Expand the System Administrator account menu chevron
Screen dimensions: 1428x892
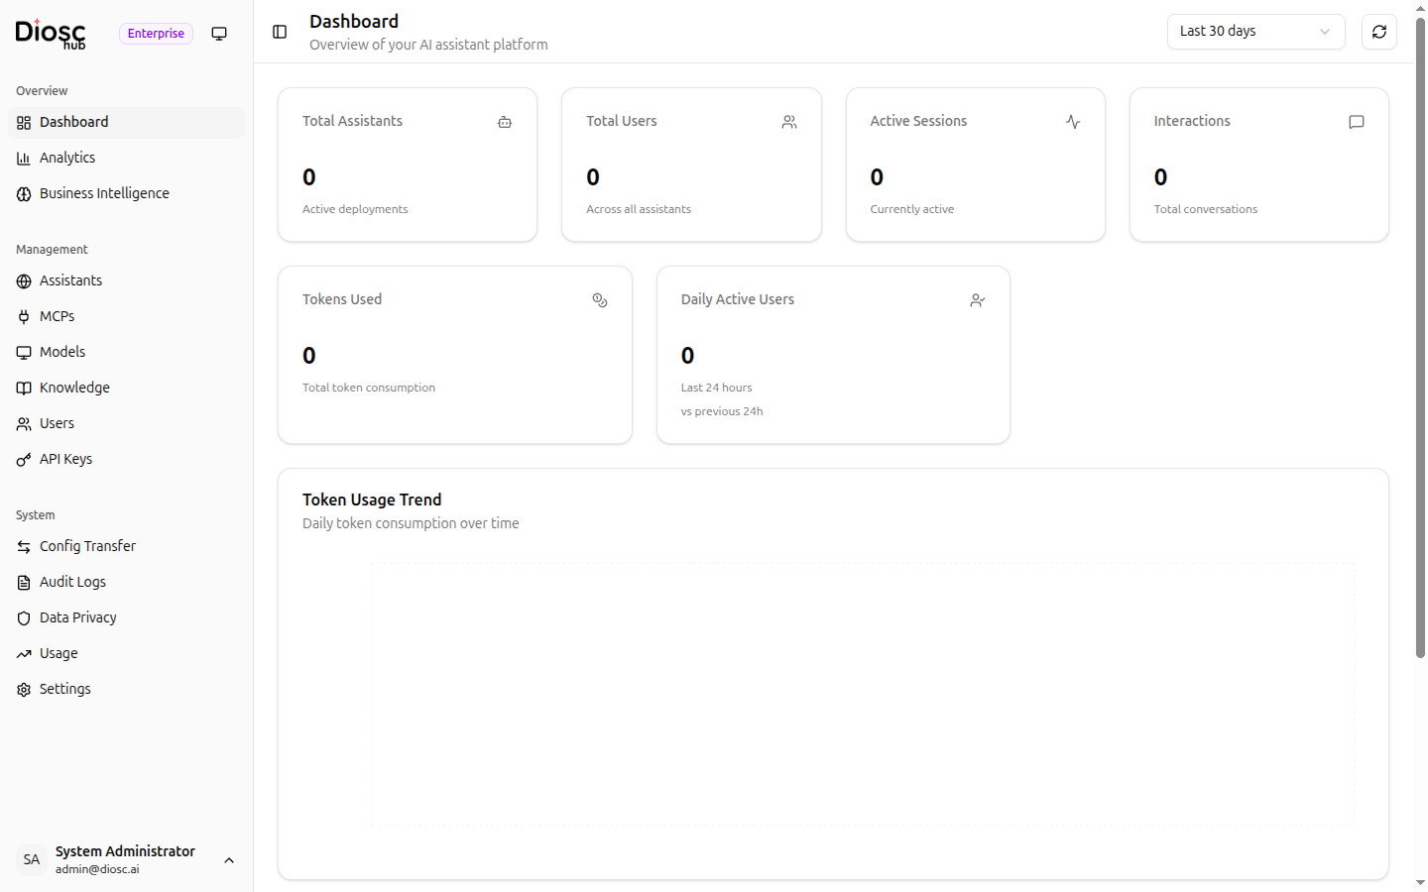tap(229, 860)
